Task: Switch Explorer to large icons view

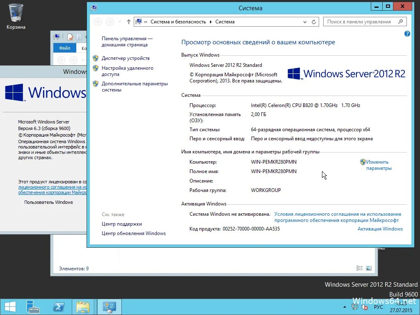Action: (369, 268)
